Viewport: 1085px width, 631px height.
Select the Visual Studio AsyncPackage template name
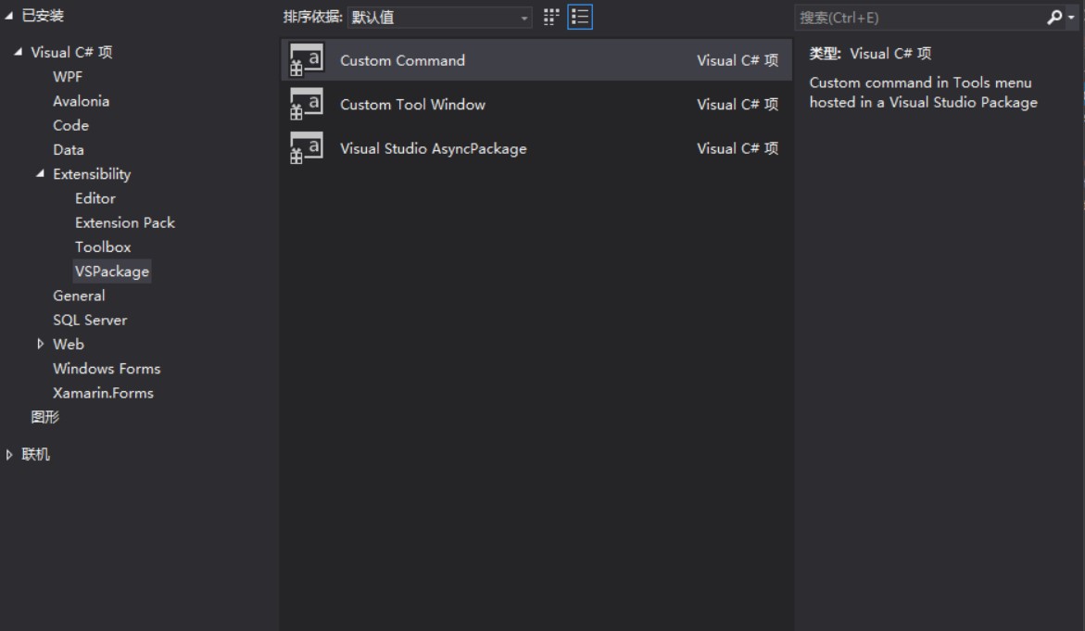pos(434,149)
